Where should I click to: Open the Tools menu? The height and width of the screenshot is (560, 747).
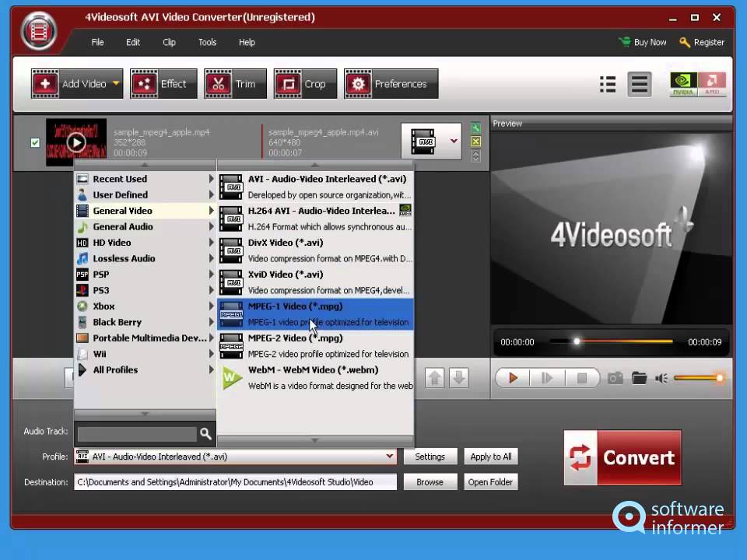point(207,42)
